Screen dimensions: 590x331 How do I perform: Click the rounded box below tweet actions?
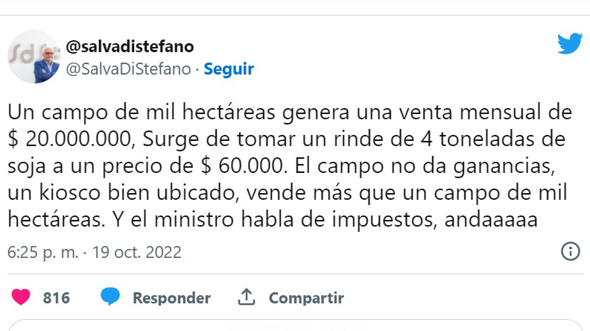point(295,326)
